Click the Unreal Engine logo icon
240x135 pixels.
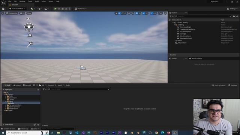(x=3, y=3)
